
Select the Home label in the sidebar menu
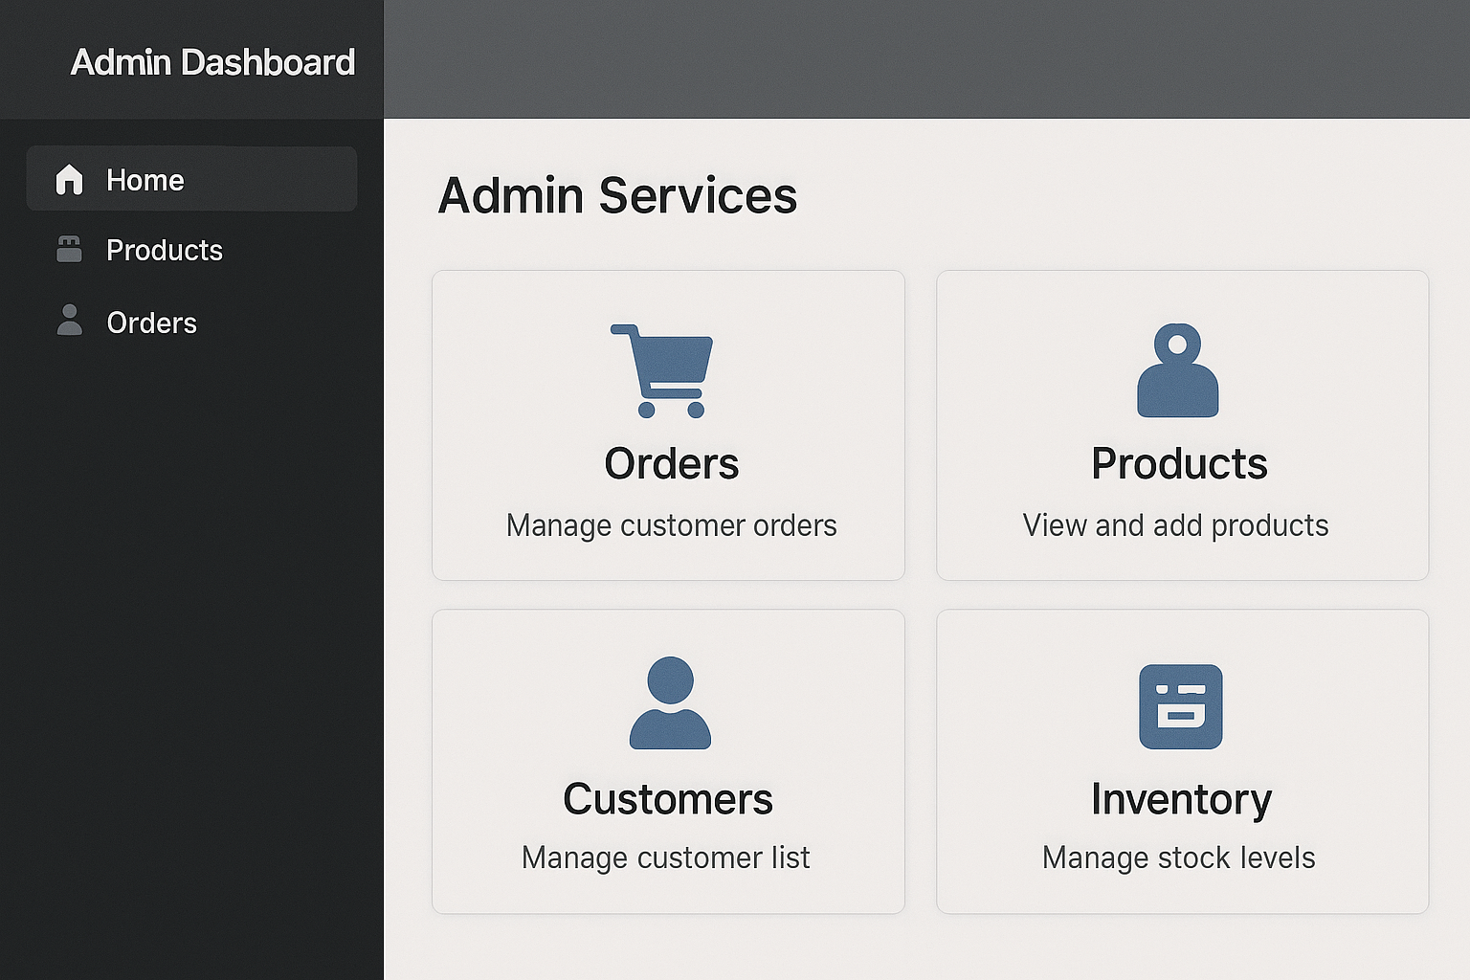coord(145,180)
